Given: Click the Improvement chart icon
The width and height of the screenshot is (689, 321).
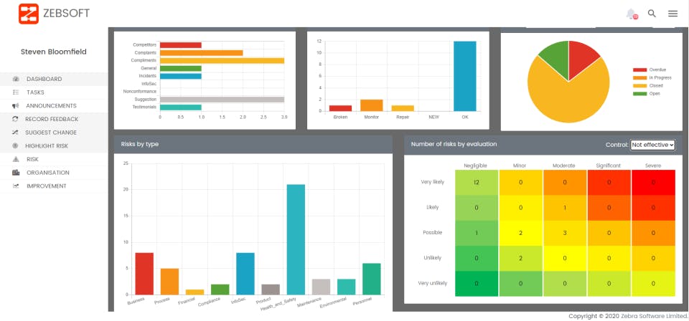Looking at the screenshot, I should pos(16,186).
